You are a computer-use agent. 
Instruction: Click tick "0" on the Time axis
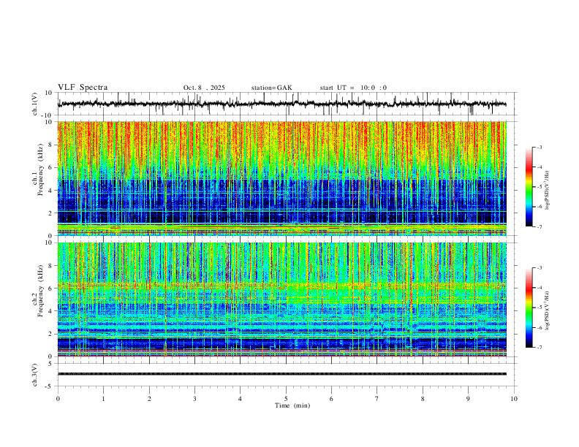[x=58, y=399]
